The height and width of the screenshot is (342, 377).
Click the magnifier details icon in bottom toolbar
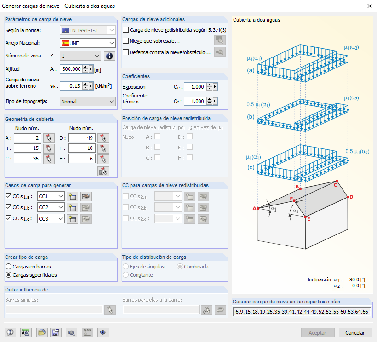(71, 332)
